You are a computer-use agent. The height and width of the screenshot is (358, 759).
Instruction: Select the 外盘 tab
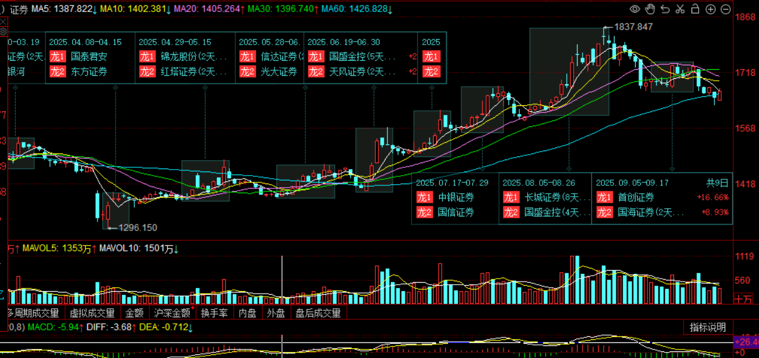[x=276, y=313]
